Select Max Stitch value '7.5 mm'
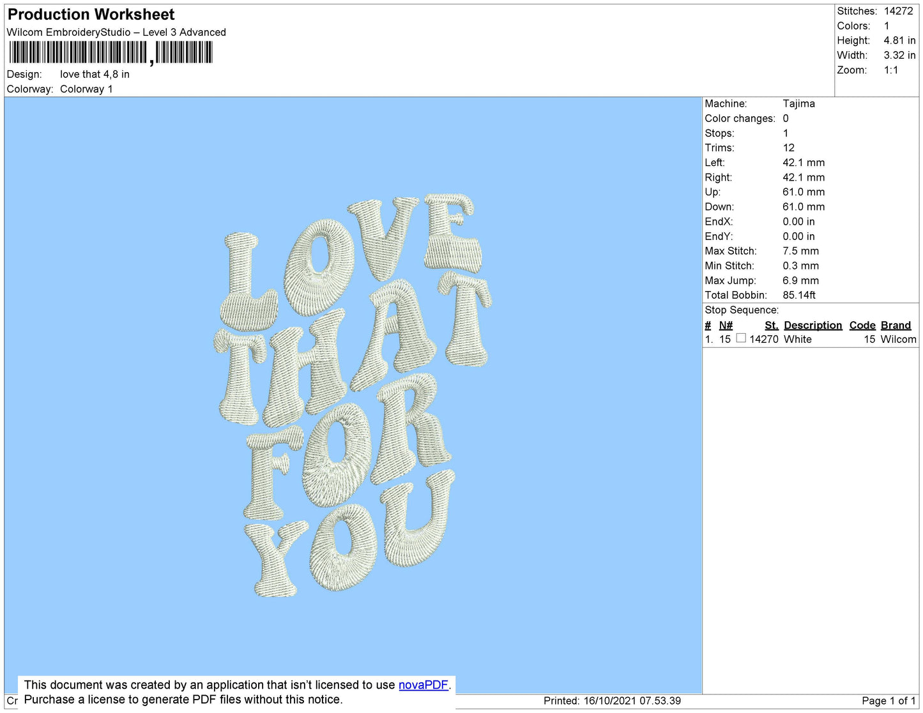This screenshot has width=923, height=713. (800, 251)
